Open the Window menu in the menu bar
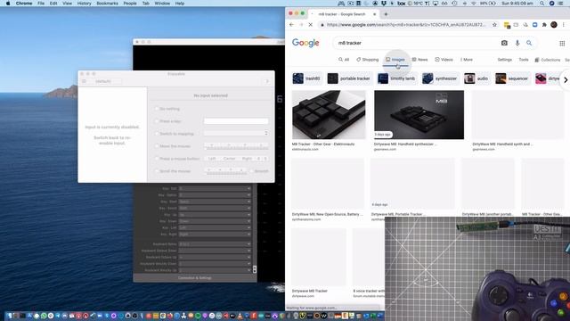This screenshot has width=570, height=321. [x=162, y=4]
